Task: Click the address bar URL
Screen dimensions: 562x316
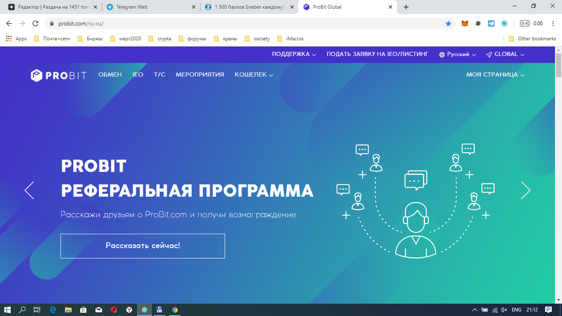Action: pyautogui.click(x=81, y=23)
